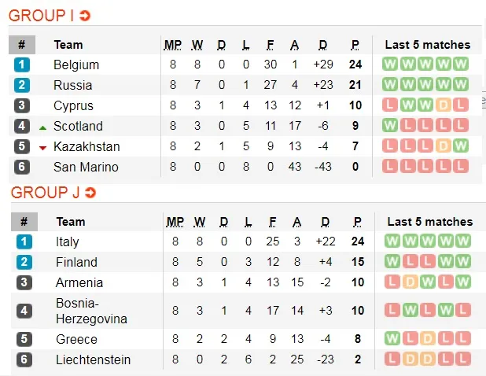Click Scotland's green up-arrow movement indicator
Screen dimensions: 486x376
click(42, 127)
